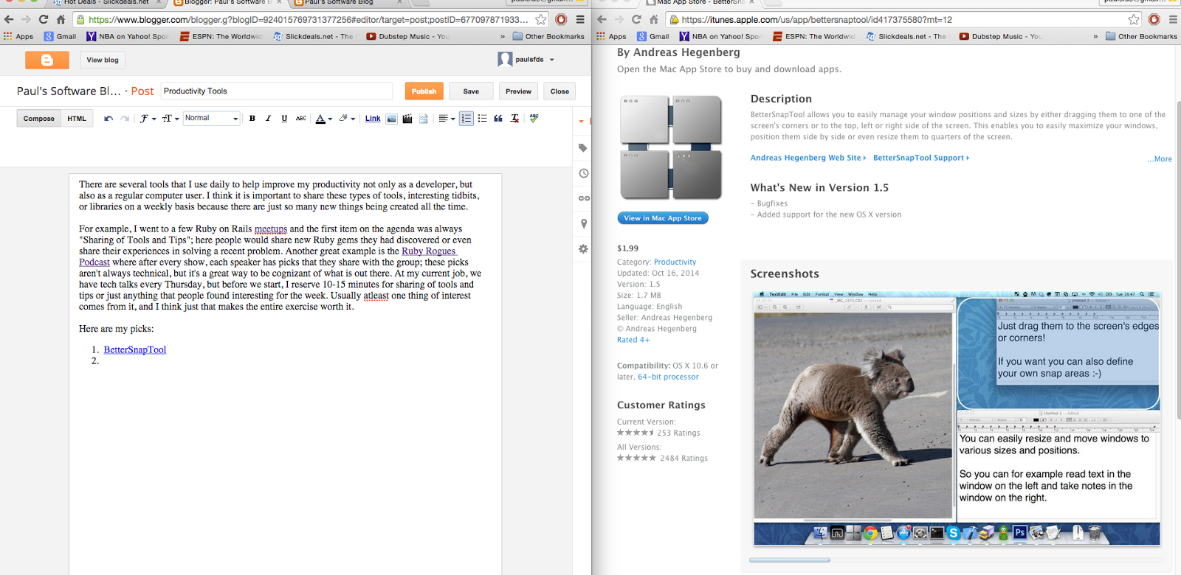Click the red extension icon in left window
1181x575 pixels.
(x=561, y=20)
